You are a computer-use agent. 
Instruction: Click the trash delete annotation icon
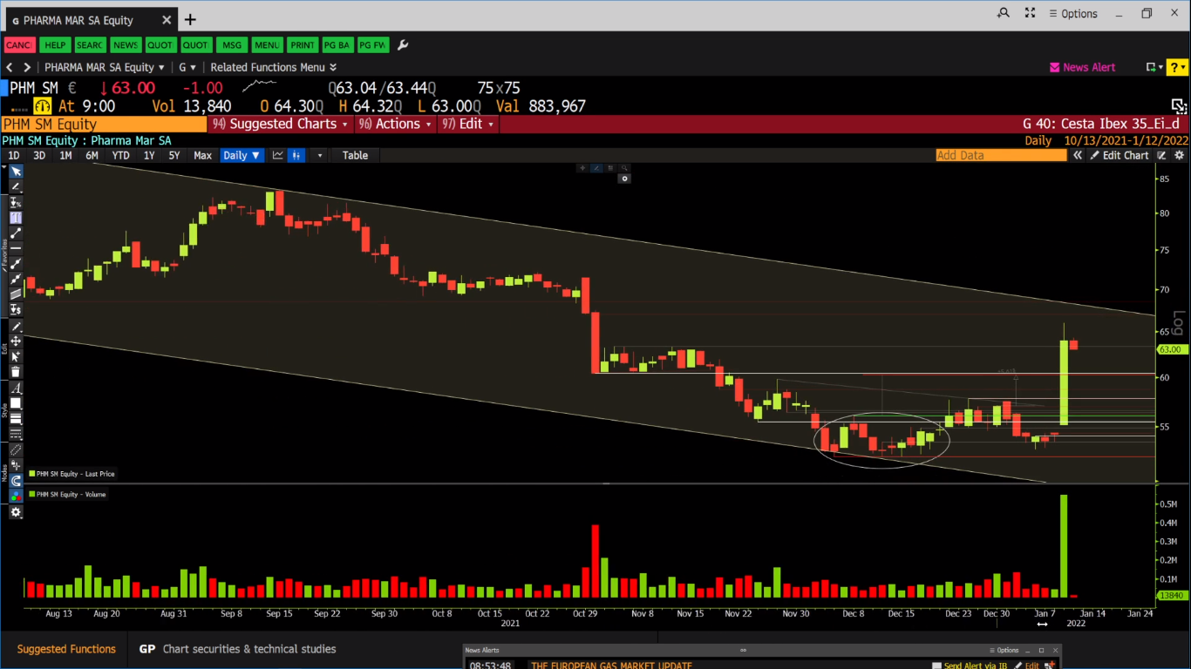tap(16, 372)
